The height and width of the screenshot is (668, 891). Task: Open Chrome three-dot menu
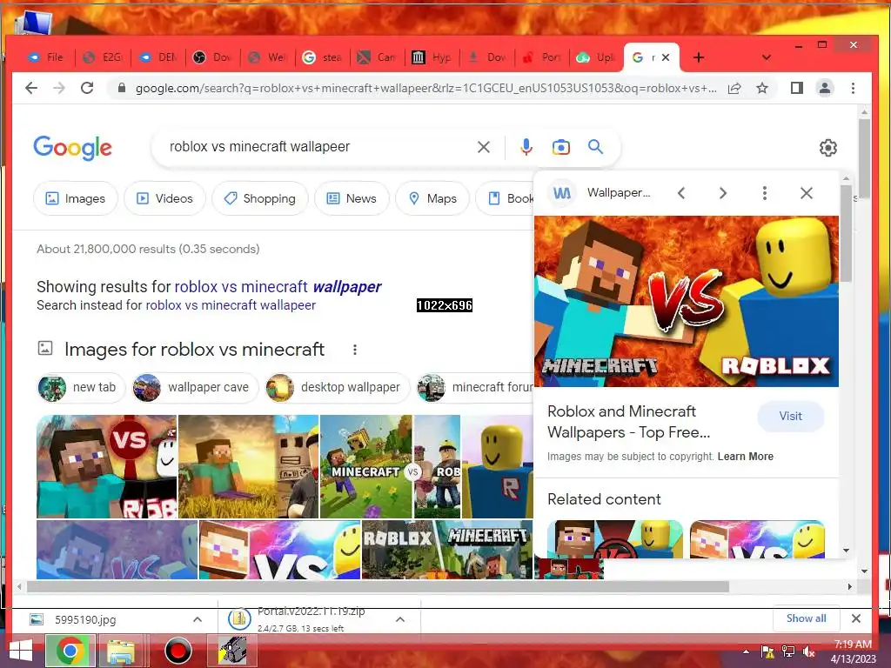pos(853,88)
